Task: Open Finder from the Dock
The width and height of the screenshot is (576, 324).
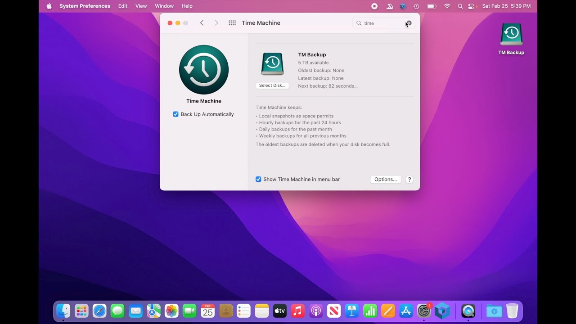Action: click(x=63, y=310)
